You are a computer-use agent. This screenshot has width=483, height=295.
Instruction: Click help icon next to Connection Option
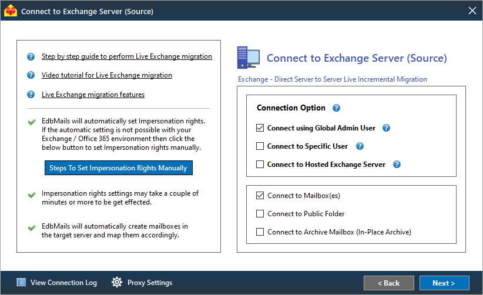[x=337, y=108]
